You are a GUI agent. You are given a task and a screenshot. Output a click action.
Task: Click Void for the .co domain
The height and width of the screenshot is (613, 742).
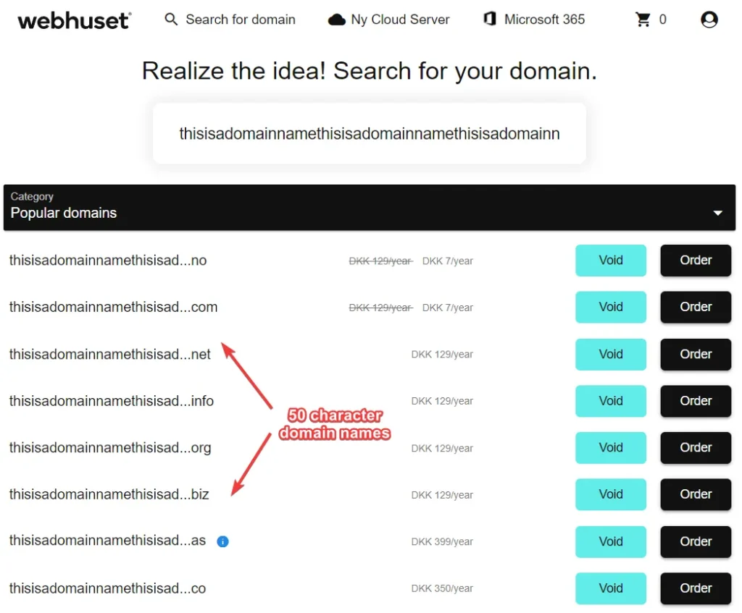click(610, 588)
